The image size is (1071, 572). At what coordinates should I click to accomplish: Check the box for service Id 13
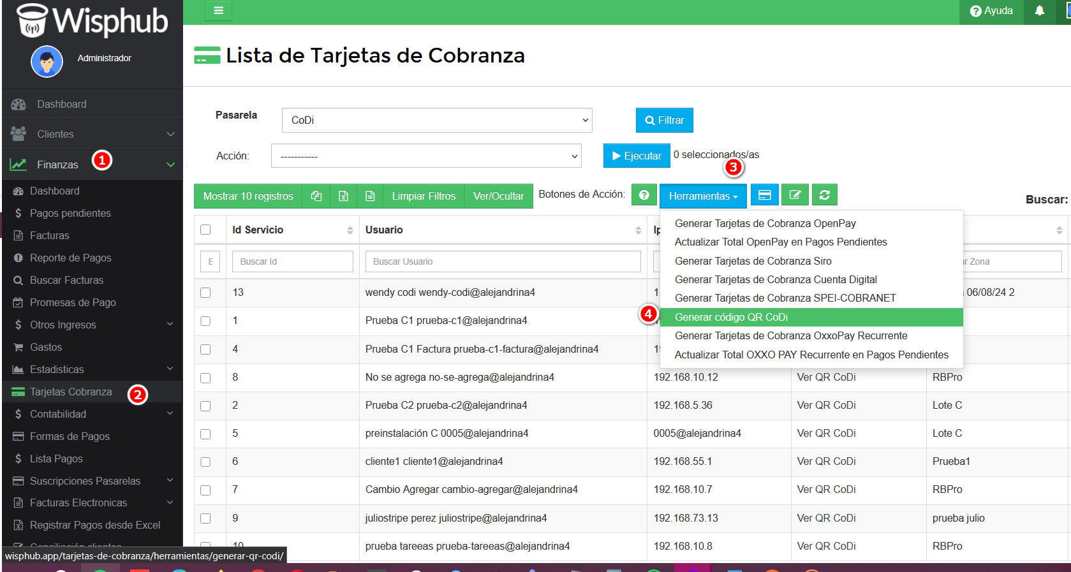pos(205,293)
